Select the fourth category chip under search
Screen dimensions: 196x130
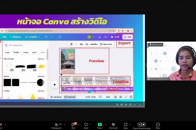click(x=34, y=53)
